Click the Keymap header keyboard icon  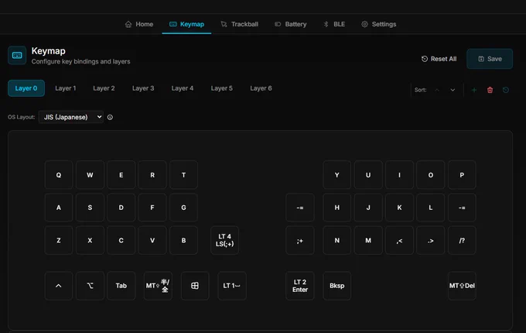pyautogui.click(x=17, y=56)
